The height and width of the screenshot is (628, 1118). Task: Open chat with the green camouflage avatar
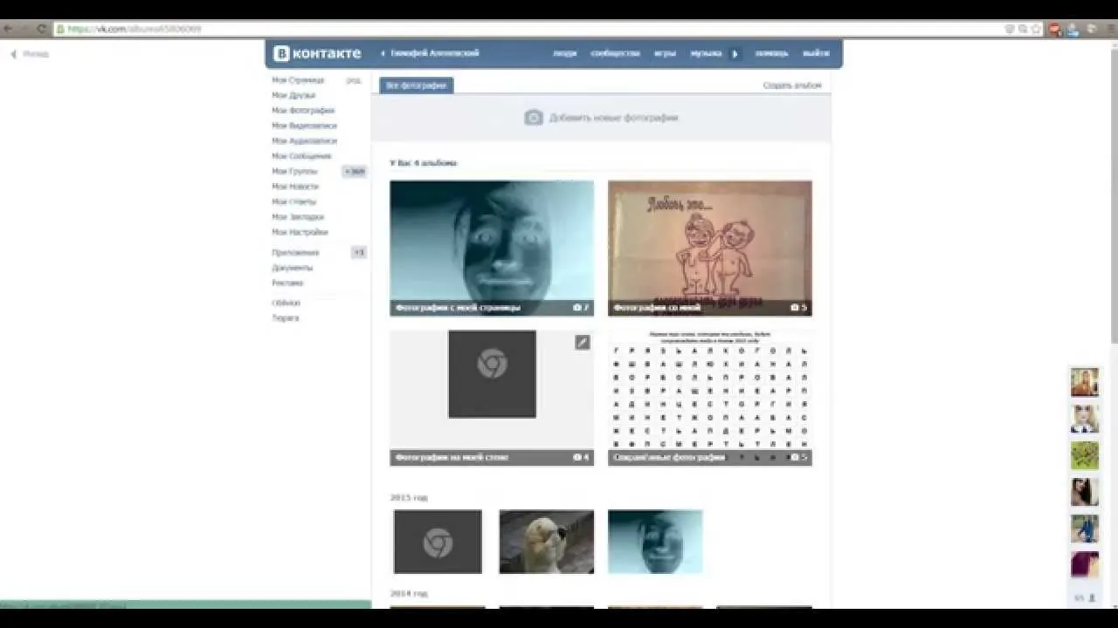coord(1085,455)
